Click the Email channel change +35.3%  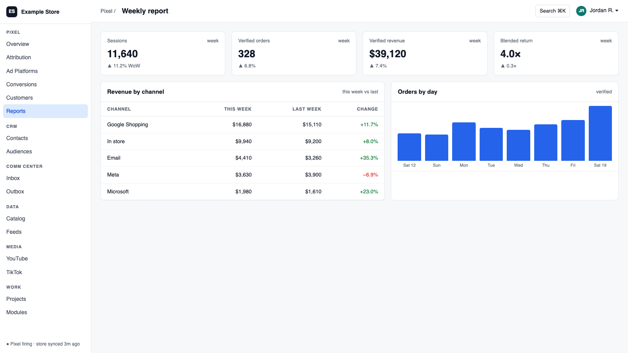tap(369, 158)
